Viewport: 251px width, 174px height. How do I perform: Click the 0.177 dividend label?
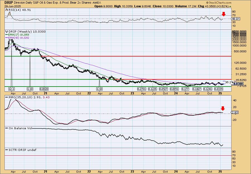coord(185,89)
